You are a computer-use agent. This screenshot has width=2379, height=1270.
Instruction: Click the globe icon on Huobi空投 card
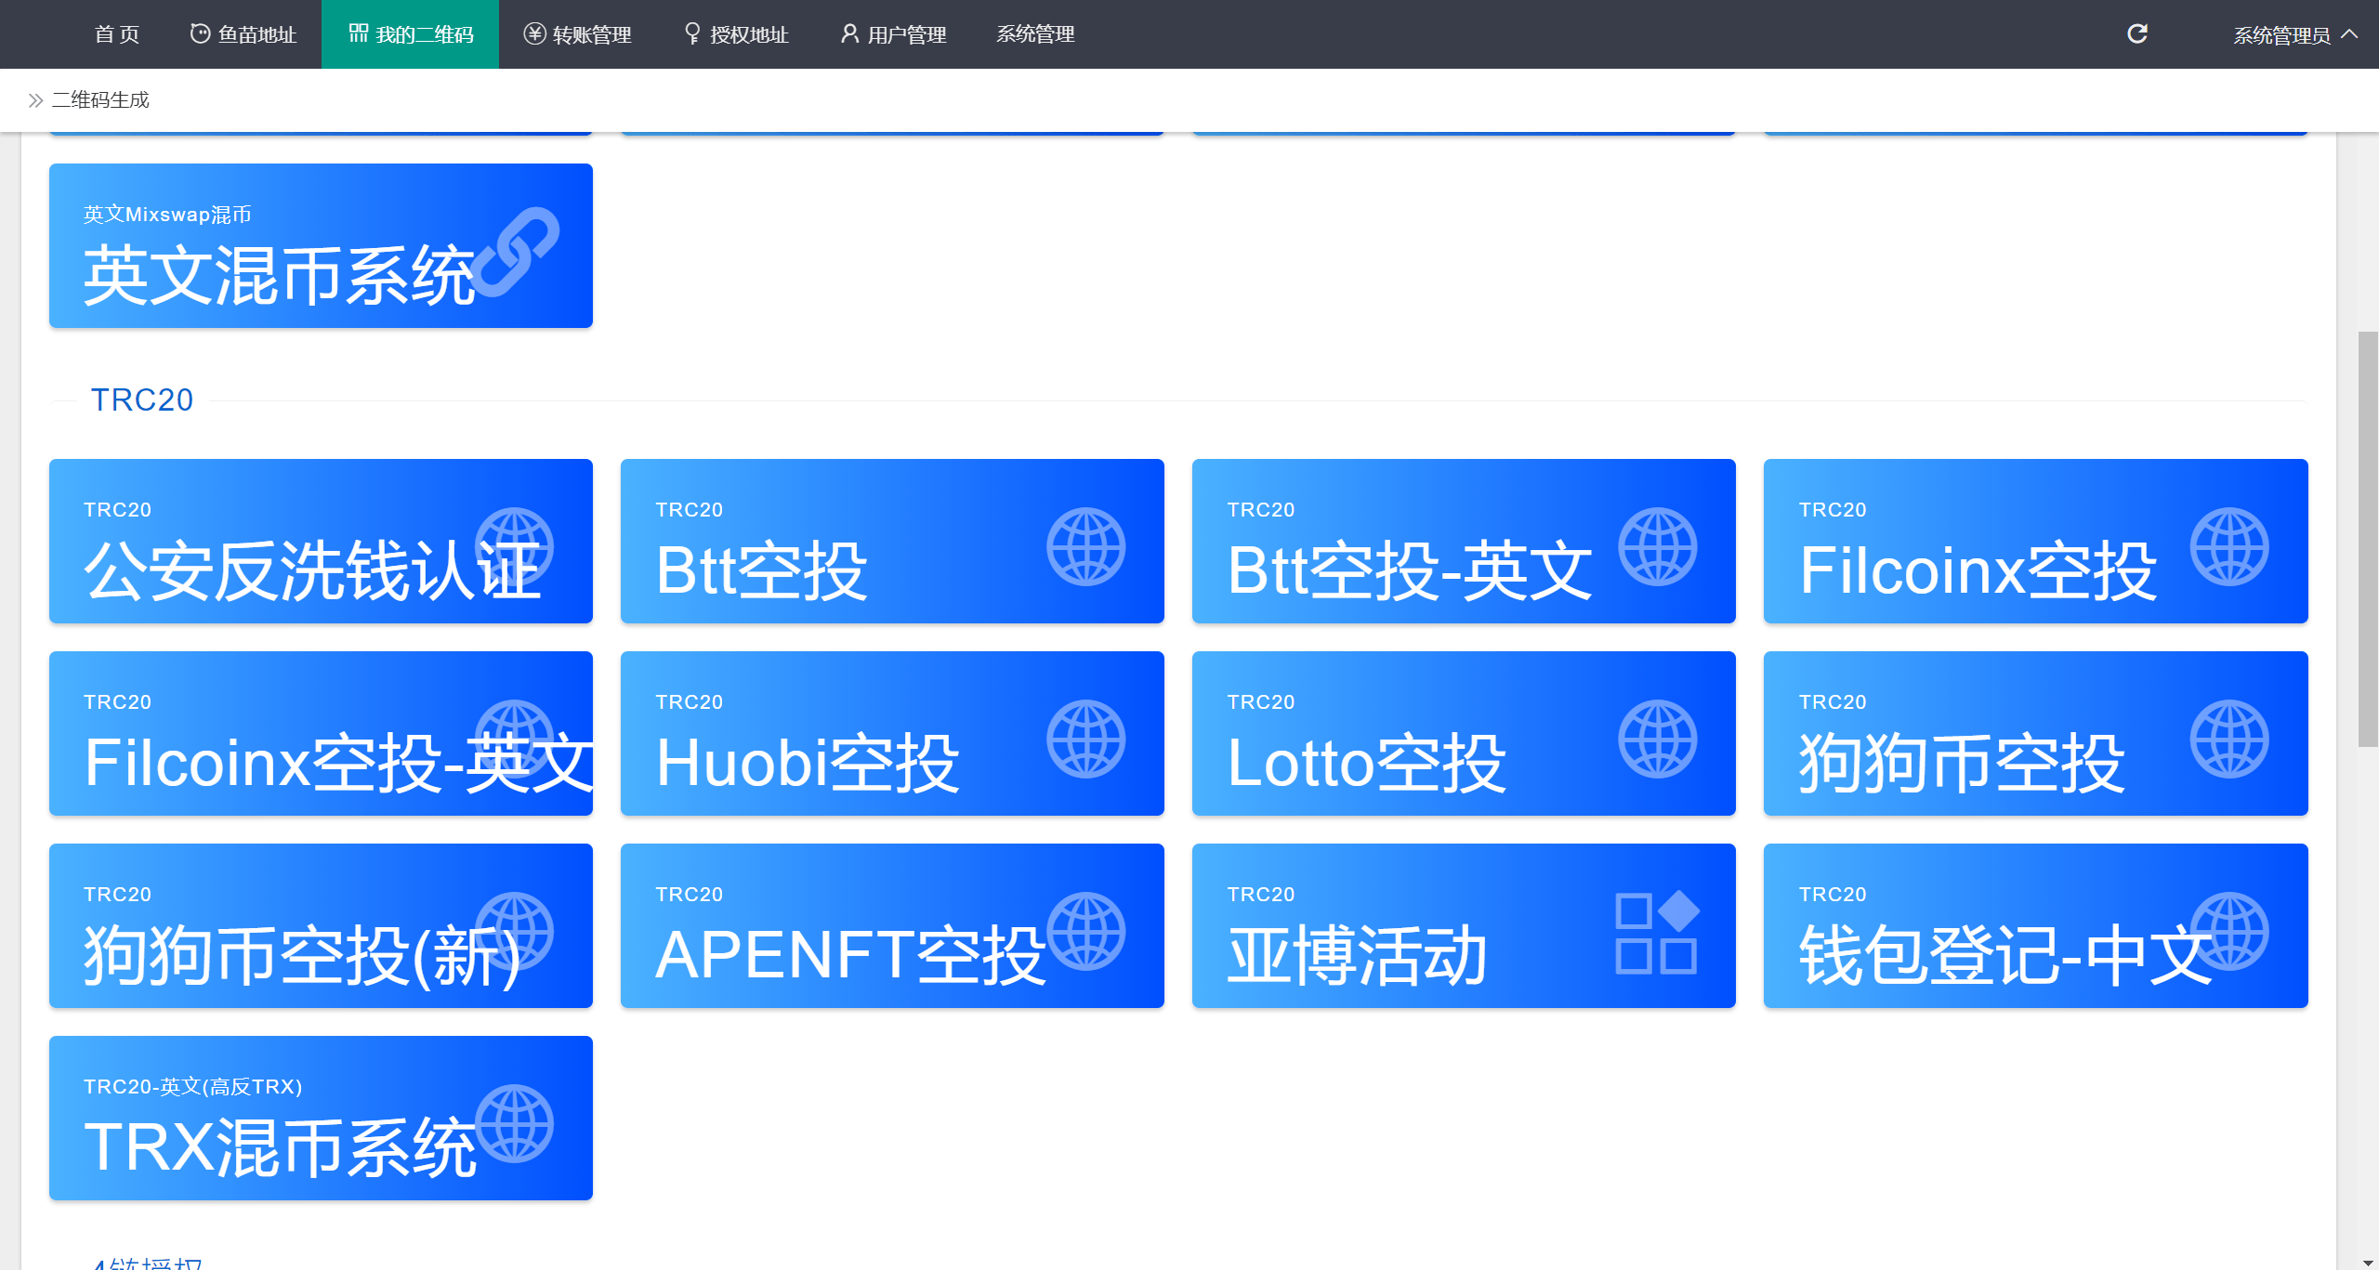[x=1085, y=739]
